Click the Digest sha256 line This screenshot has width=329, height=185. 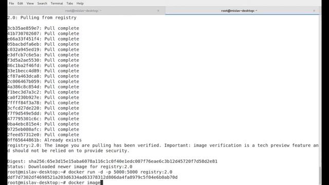click(113, 161)
